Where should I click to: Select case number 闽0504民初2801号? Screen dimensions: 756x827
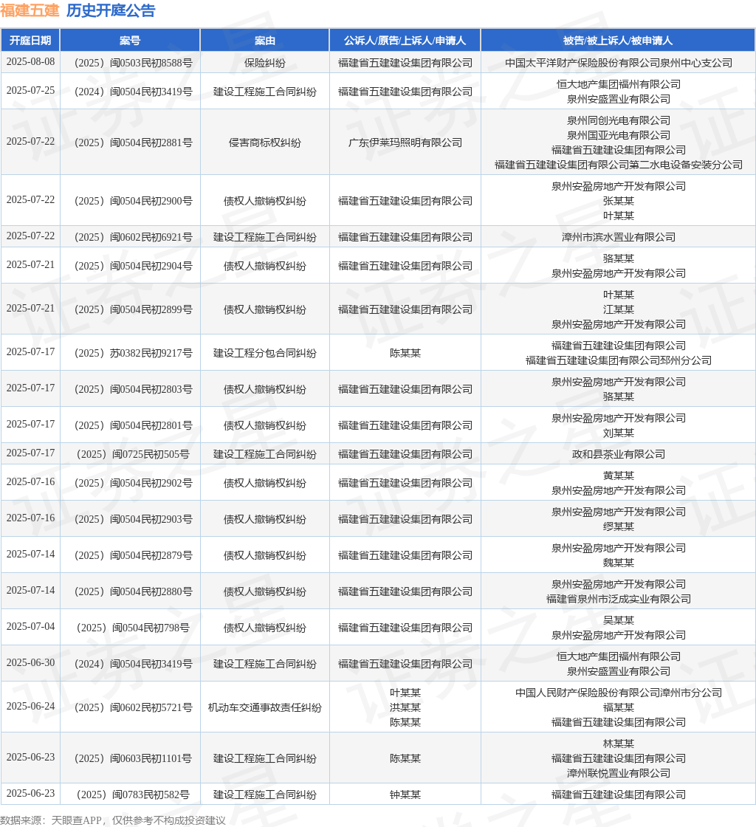tap(134, 425)
